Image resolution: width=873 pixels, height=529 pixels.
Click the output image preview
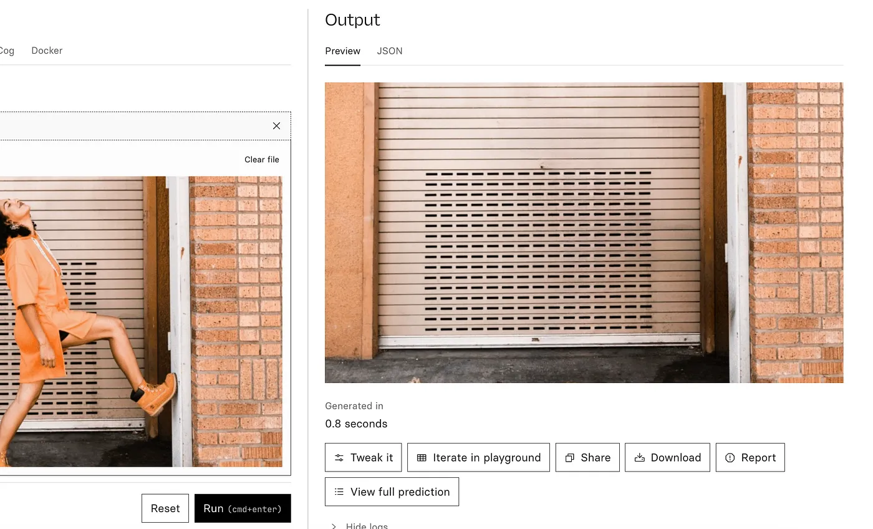pyautogui.click(x=584, y=233)
